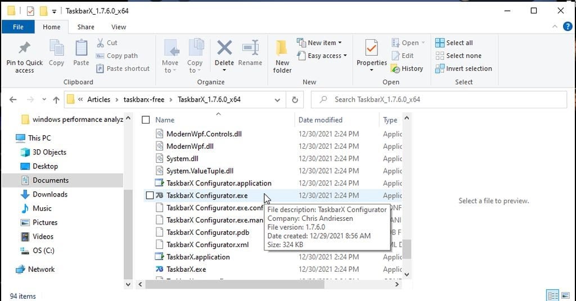576x301 pixels.
Task: Select Music in navigation pane
Action: tap(42, 208)
